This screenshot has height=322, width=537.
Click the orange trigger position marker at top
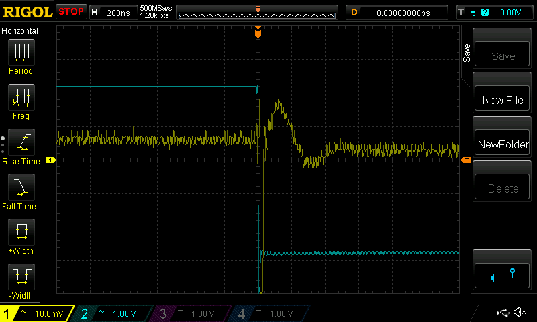[x=258, y=32]
